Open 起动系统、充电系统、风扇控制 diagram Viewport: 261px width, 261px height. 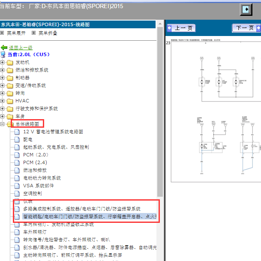56,147
